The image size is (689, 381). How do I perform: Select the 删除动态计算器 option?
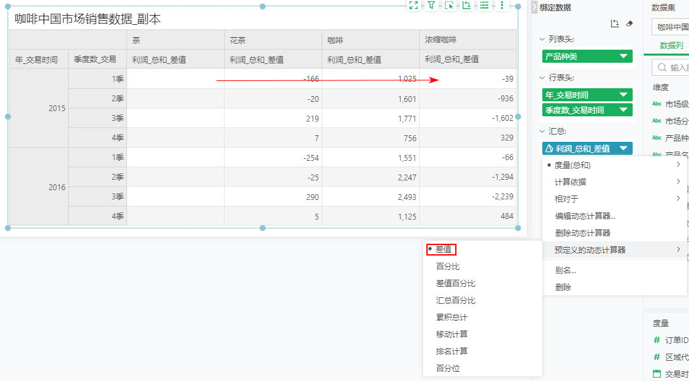[x=582, y=233]
